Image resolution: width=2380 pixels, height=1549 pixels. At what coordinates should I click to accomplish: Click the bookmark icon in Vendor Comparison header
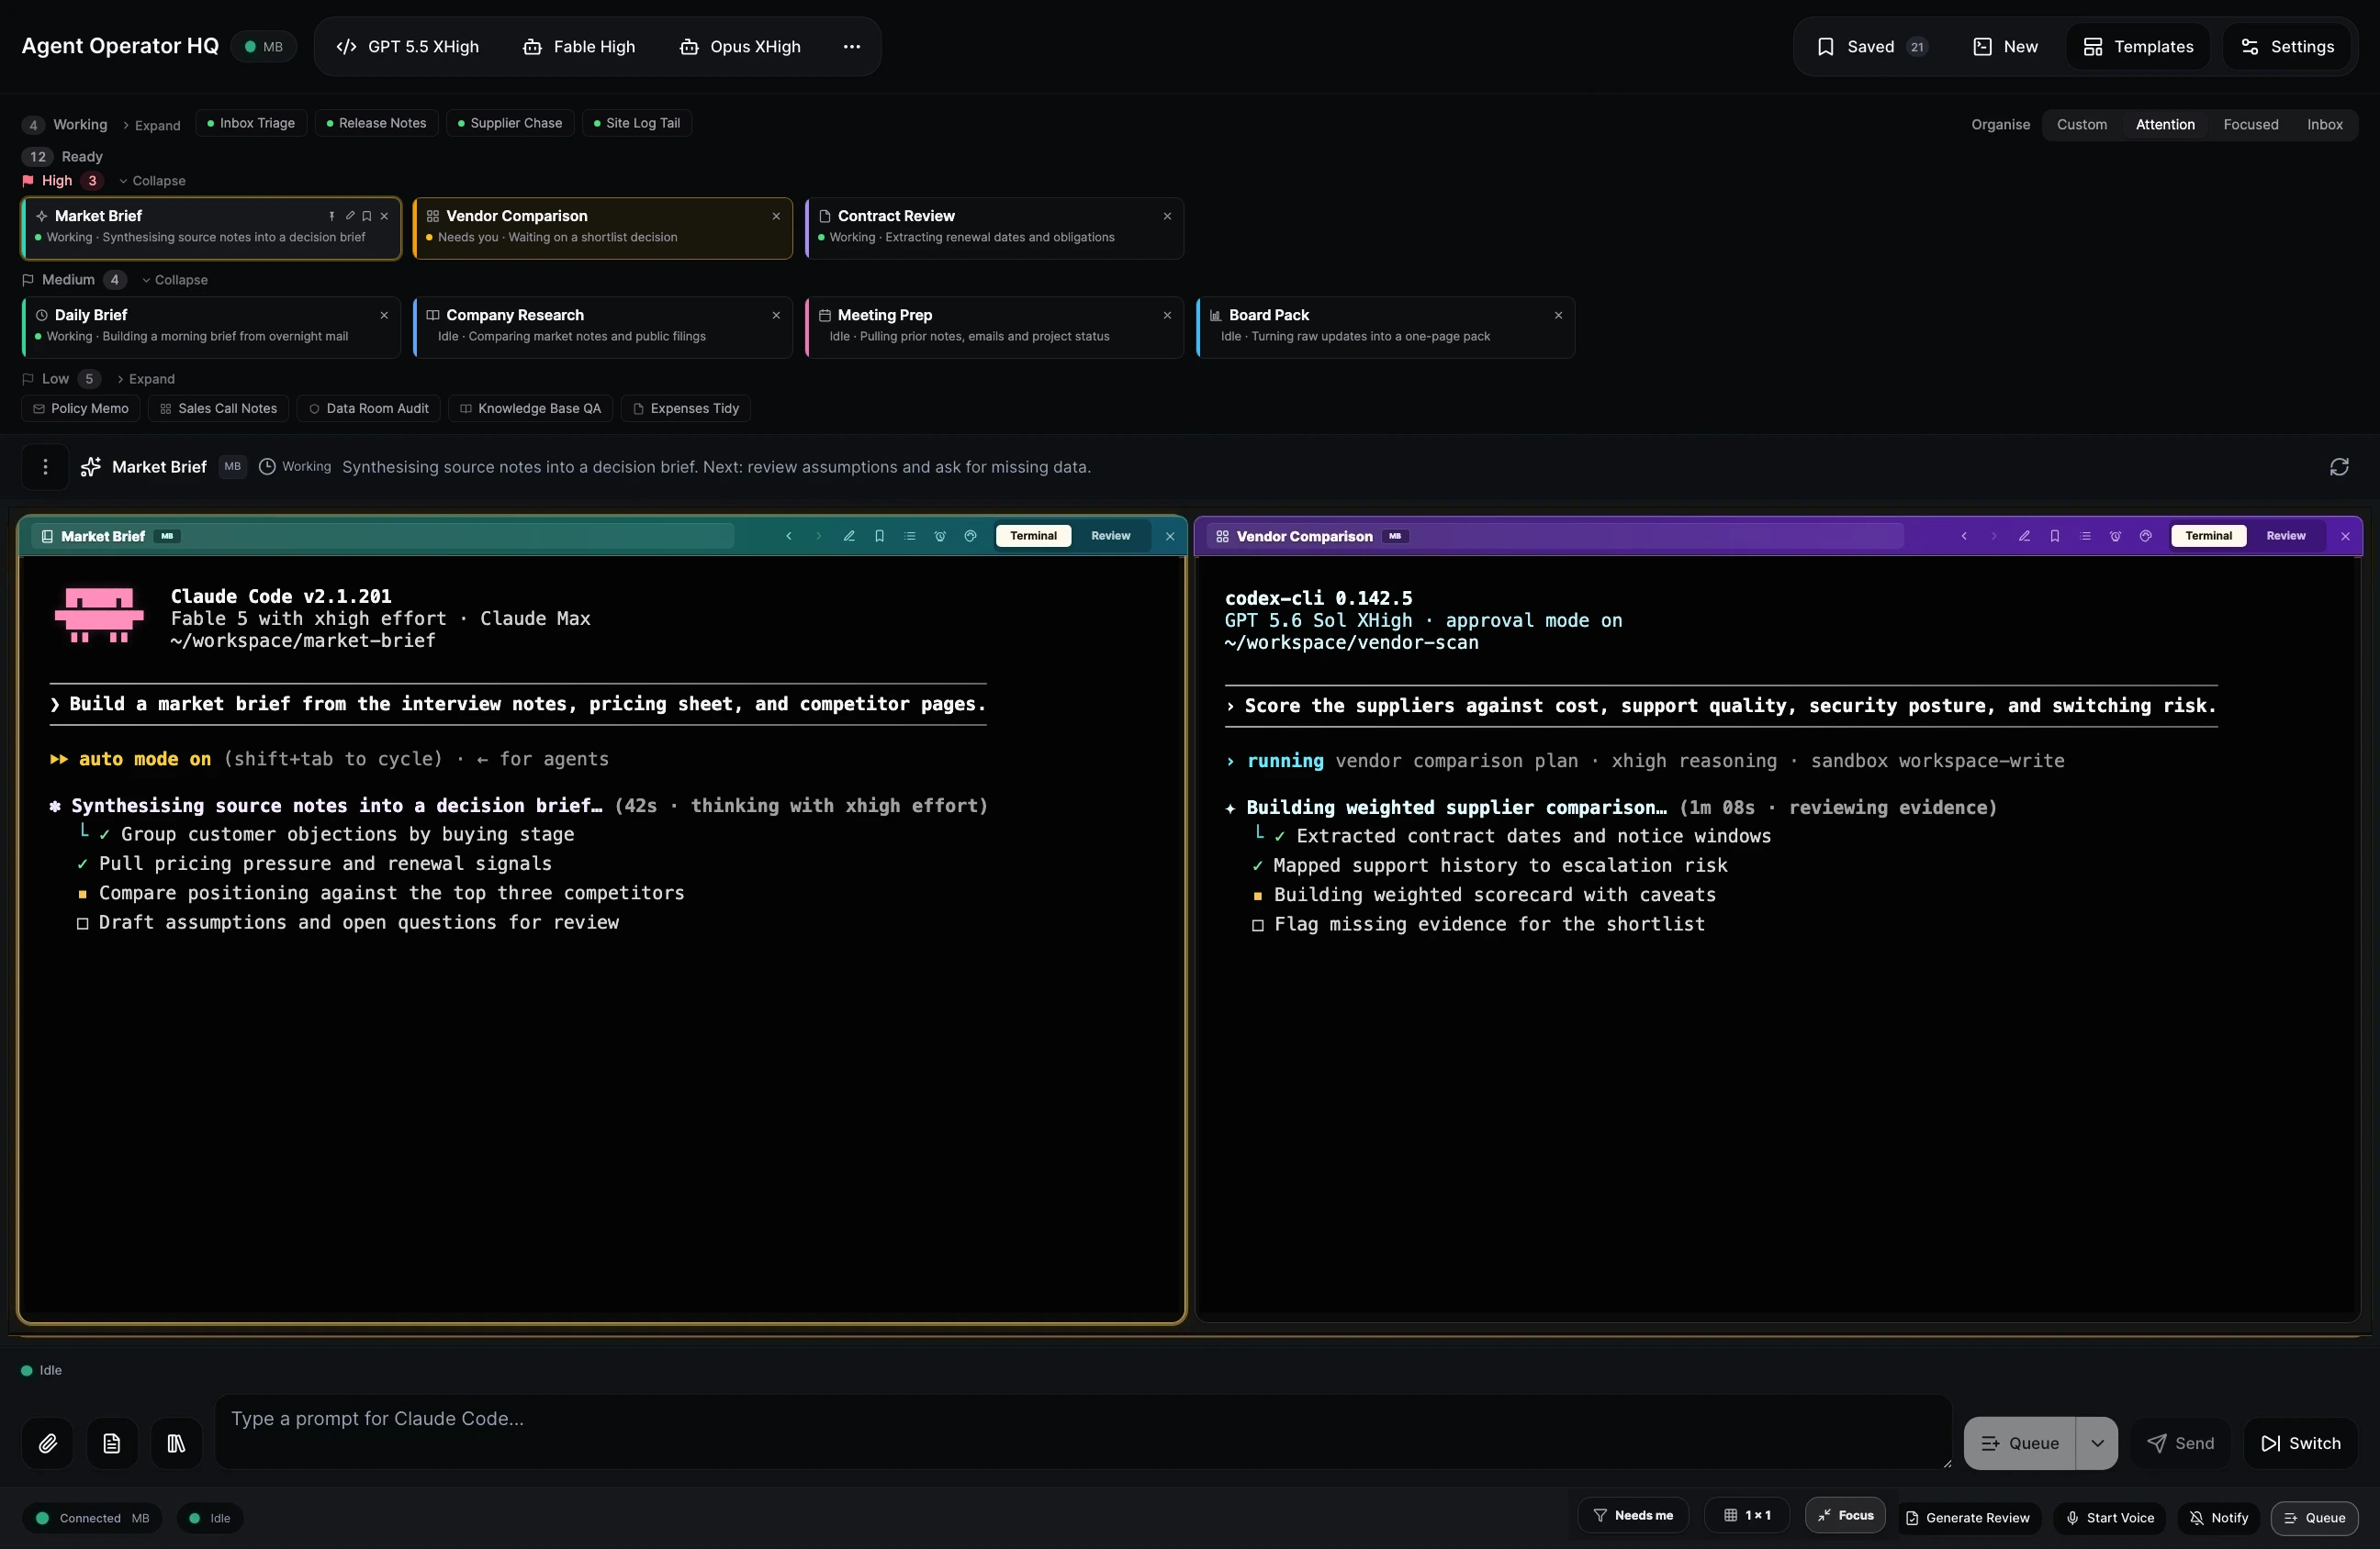2054,536
